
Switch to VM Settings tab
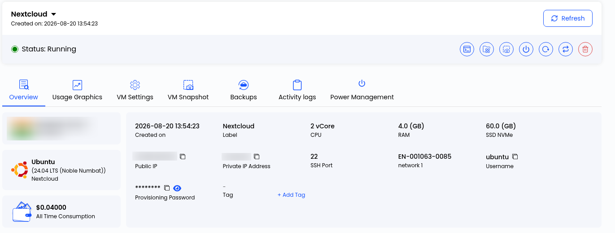pyautogui.click(x=135, y=90)
